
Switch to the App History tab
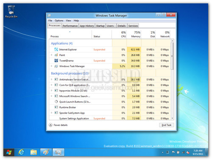[87, 26]
